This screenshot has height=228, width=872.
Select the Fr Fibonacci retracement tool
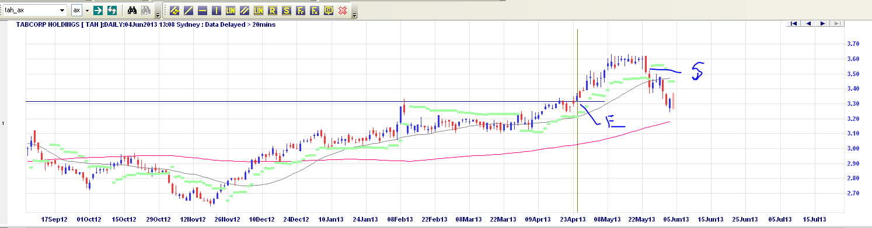click(300, 10)
